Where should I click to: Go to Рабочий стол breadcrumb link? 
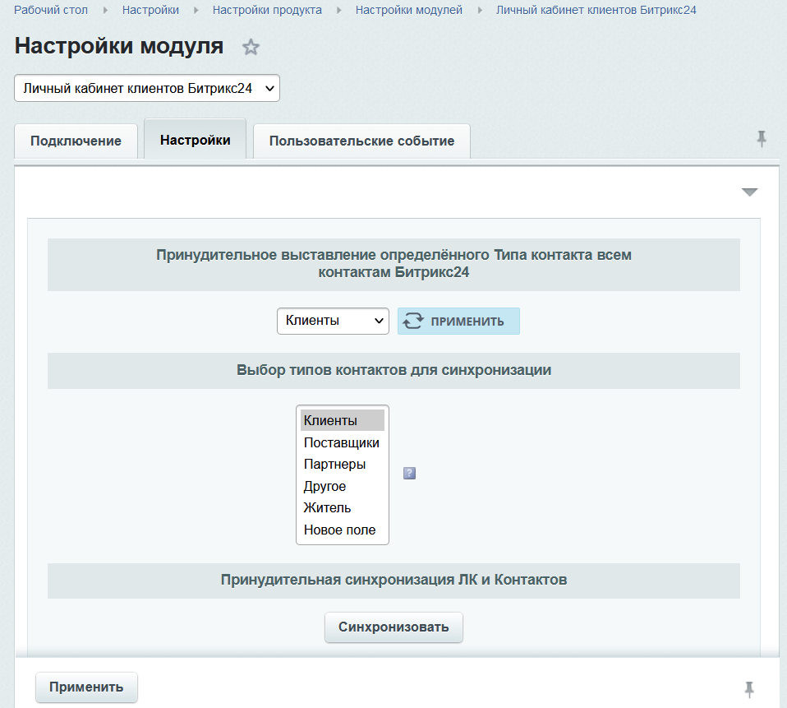pyautogui.click(x=51, y=10)
